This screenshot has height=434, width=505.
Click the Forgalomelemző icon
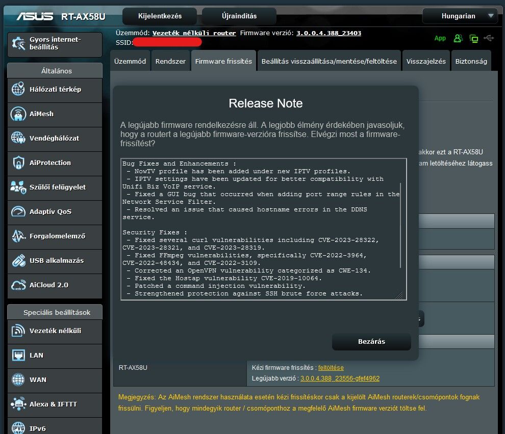(x=18, y=236)
